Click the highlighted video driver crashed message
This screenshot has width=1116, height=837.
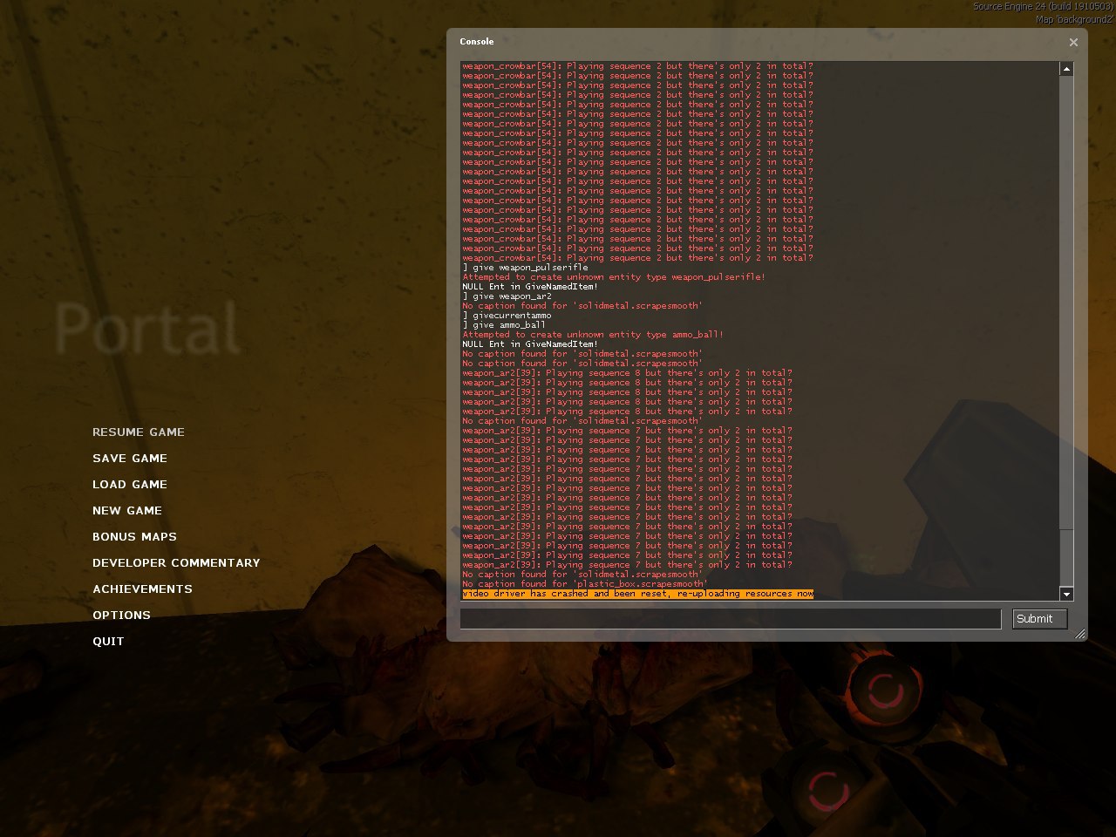pos(637,594)
